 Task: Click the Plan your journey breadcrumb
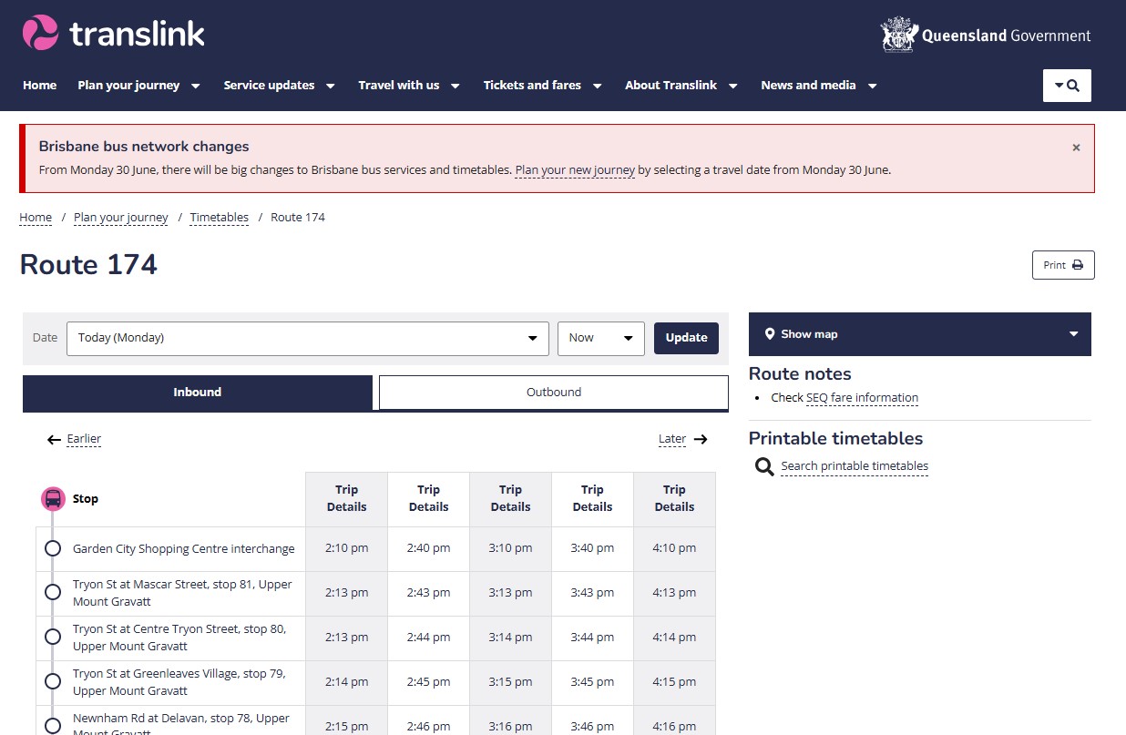coord(121,218)
